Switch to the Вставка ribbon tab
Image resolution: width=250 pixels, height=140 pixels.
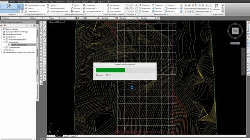coord(12,2)
